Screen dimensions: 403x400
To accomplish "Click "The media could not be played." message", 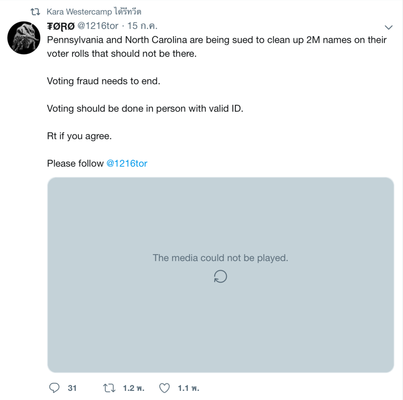I will [x=220, y=258].
